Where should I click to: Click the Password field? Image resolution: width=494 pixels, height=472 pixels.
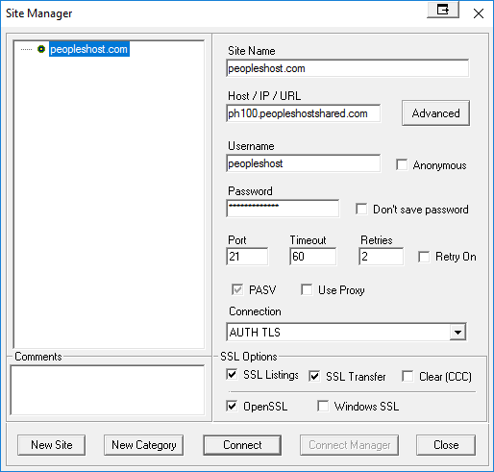click(283, 209)
